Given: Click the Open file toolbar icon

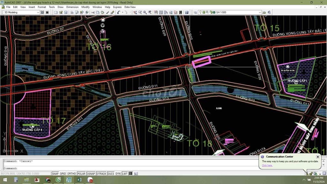Looking at the screenshot, I should [x=61, y=12].
